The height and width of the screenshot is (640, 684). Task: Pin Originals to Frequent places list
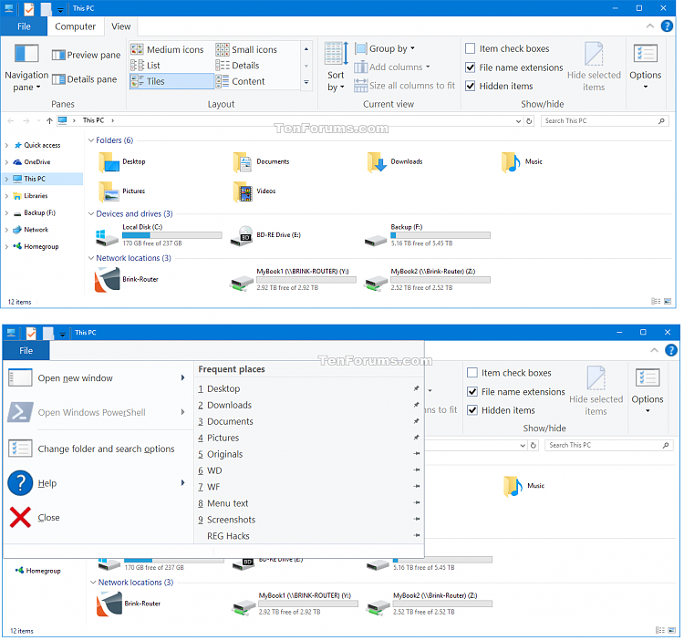click(x=417, y=454)
